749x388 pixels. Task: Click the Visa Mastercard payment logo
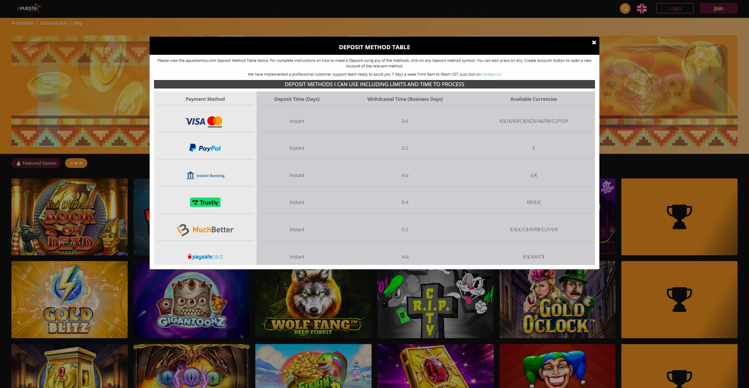click(x=204, y=122)
